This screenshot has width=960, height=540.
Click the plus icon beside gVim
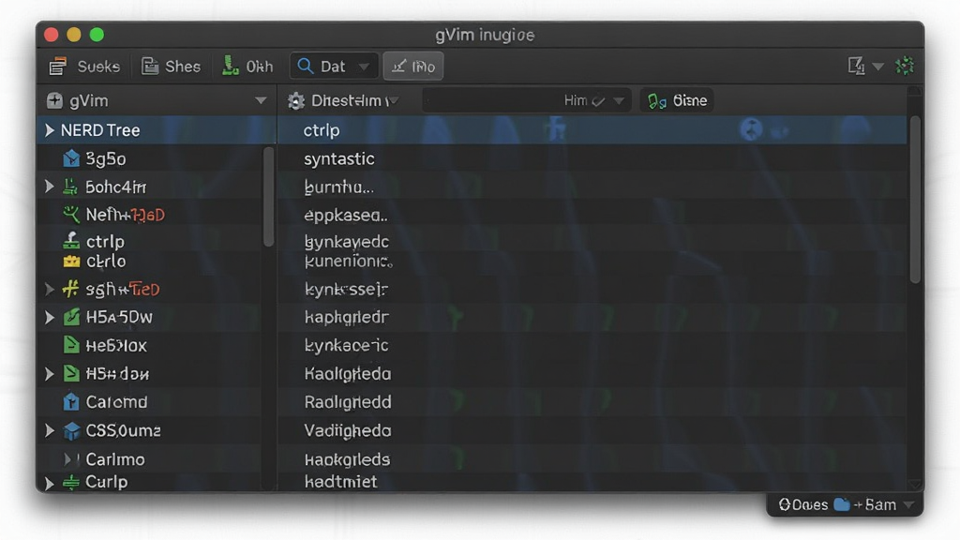[x=54, y=100]
